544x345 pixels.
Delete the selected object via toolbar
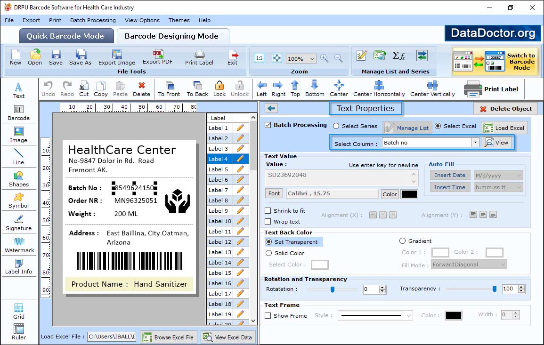pyautogui.click(x=142, y=89)
